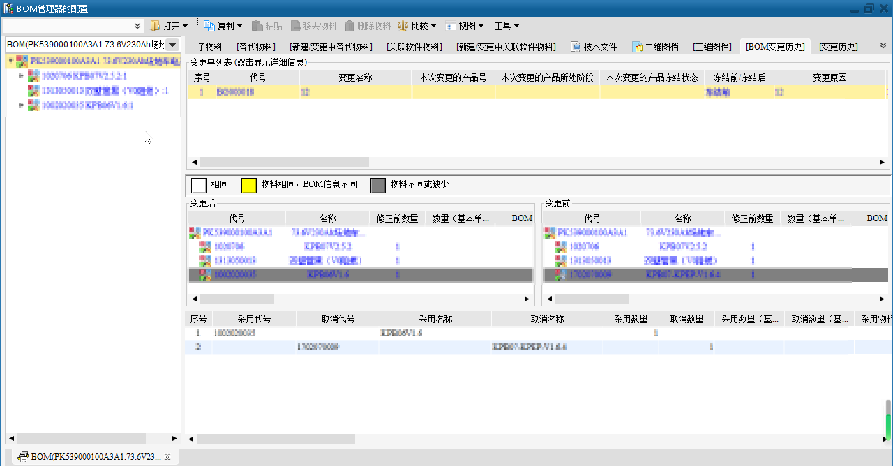
Task: Click the Copy (复制) toolbar icon
Action: (x=209, y=26)
